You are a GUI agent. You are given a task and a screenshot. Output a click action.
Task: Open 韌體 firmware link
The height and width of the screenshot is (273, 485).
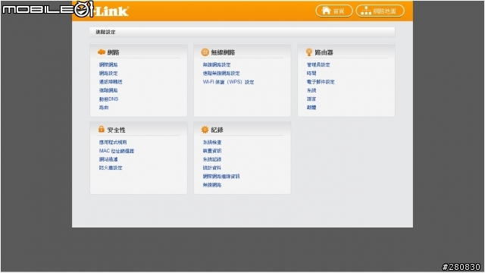pos(311,108)
